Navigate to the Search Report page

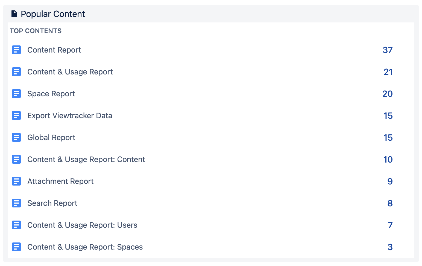pyautogui.click(x=52, y=203)
